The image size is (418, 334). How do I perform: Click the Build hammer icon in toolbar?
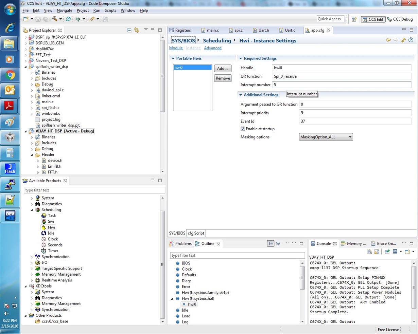[x=54, y=19]
